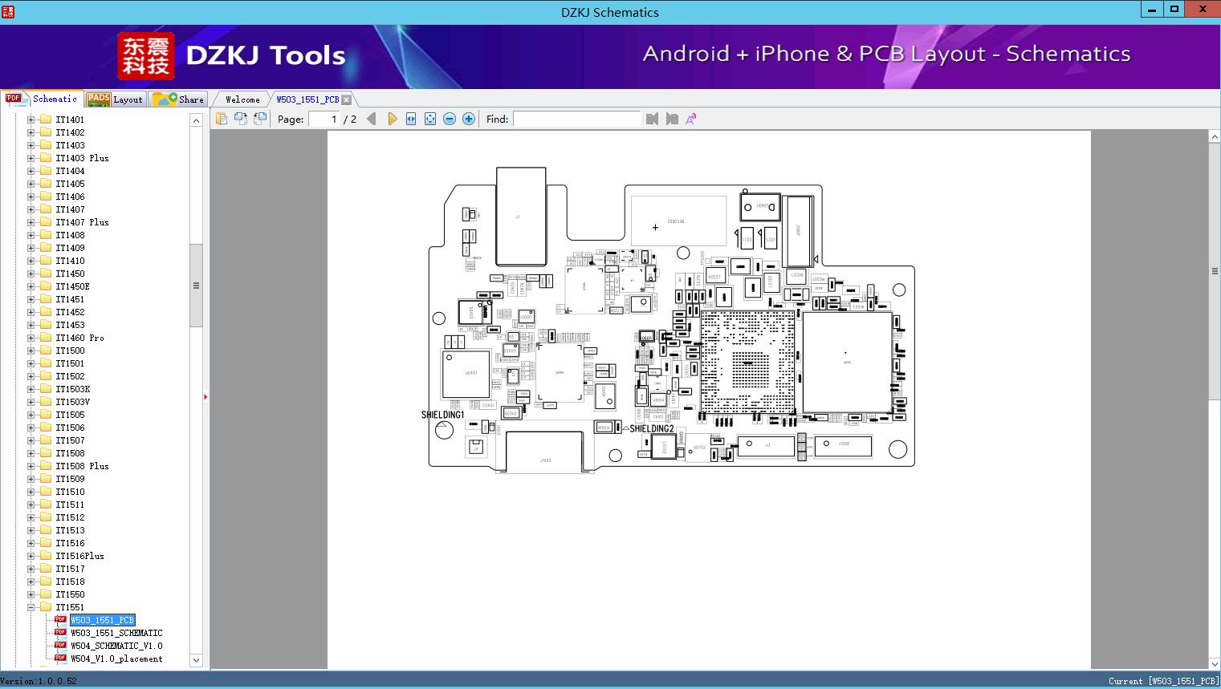1221x689 pixels.
Task: Fit page to width icon
Action: pos(411,119)
